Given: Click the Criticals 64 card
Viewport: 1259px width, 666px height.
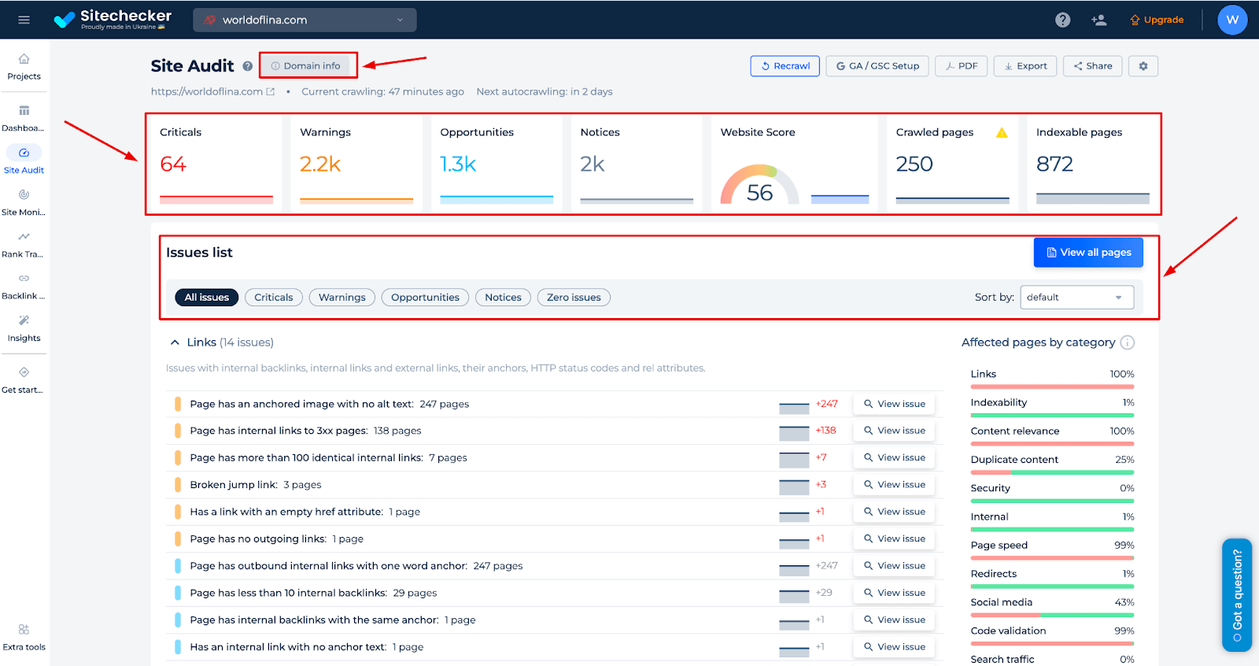Looking at the screenshot, I should [216, 164].
